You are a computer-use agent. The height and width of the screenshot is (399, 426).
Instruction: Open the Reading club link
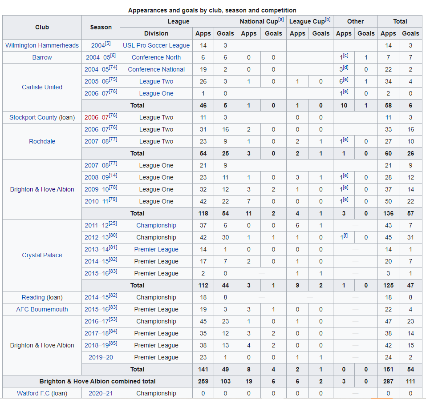pos(33,297)
